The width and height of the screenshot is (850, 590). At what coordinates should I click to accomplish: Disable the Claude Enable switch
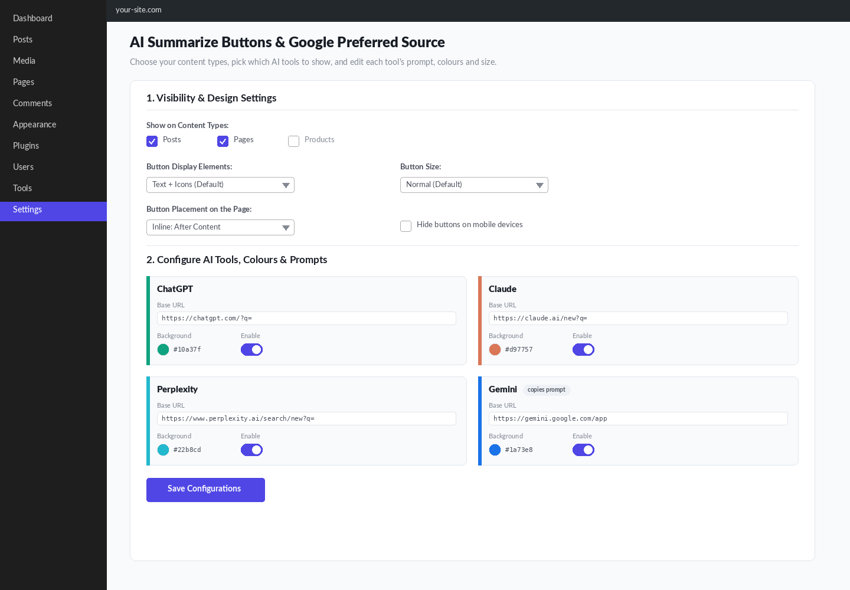[x=584, y=349]
